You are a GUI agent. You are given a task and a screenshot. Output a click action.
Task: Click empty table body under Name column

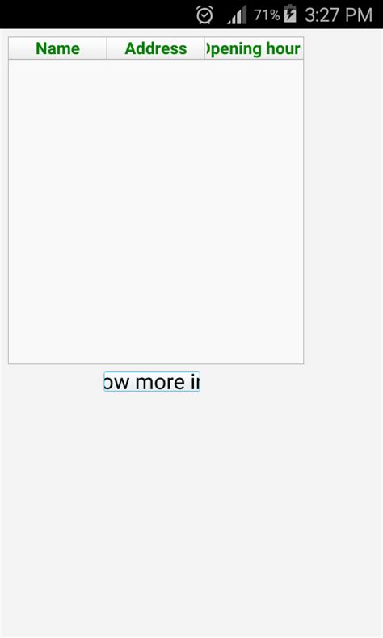click(58, 211)
